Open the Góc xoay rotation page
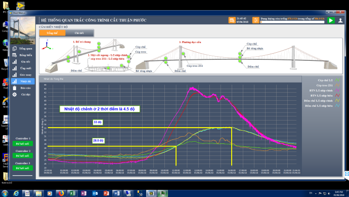 coord(23,75)
